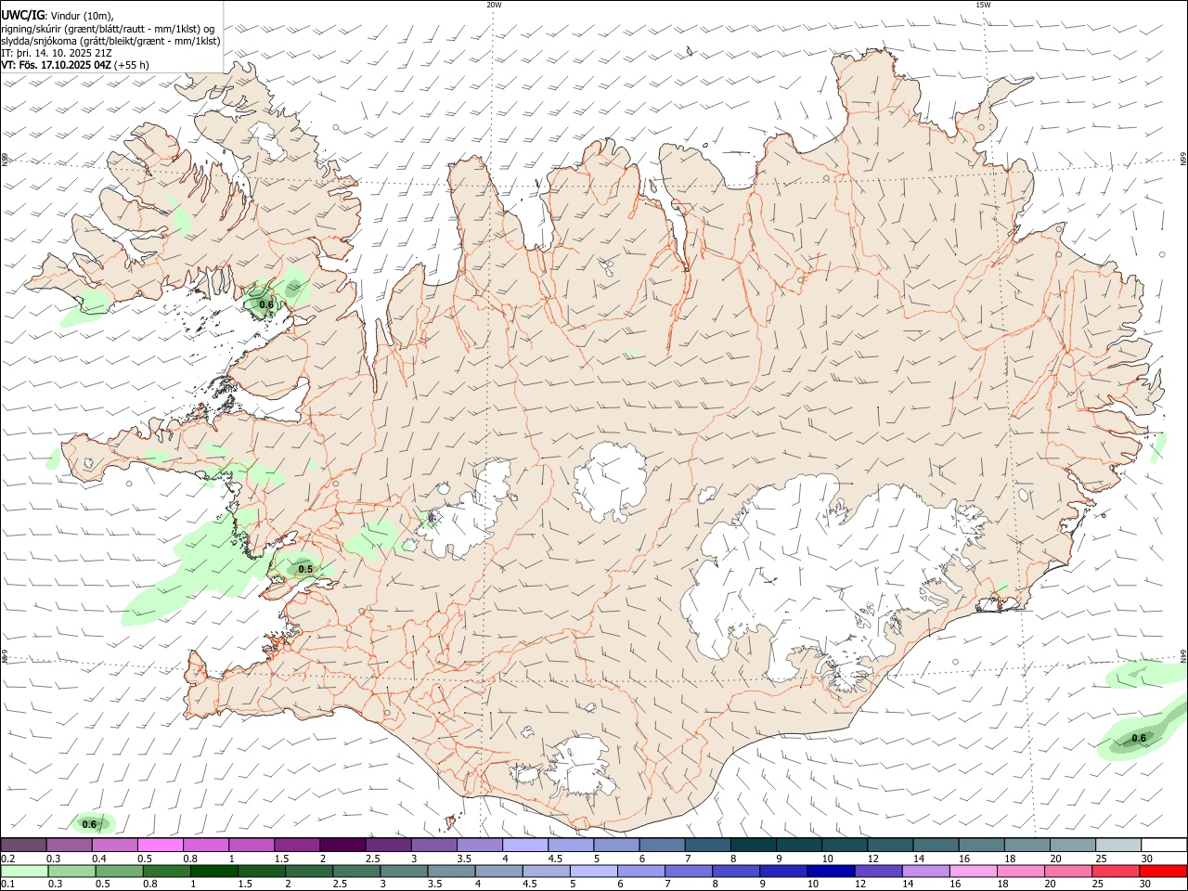Viewport: 1188px width, 891px height.
Task: Click the '30' tick label on the upper legend row
Action: click(x=1147, y=859)
